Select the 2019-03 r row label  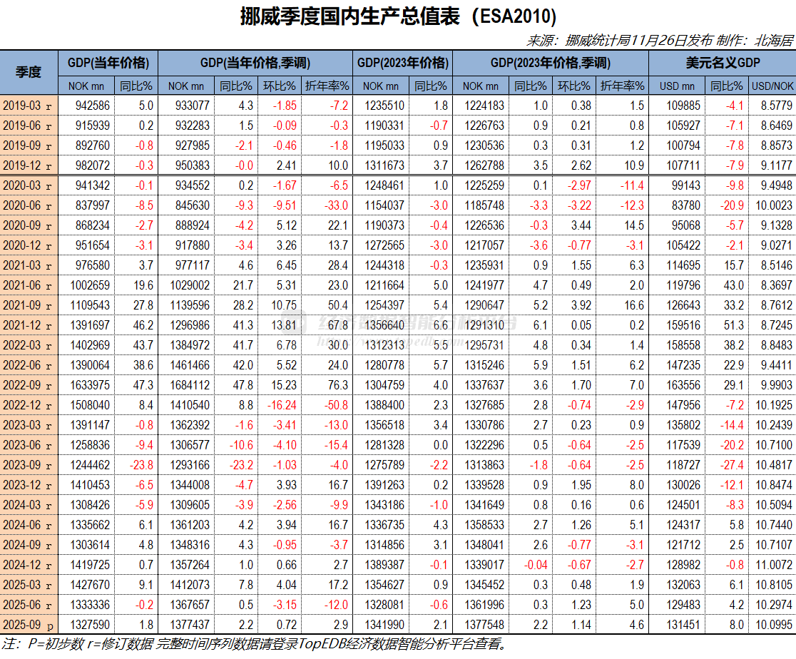tap(29, 106)
